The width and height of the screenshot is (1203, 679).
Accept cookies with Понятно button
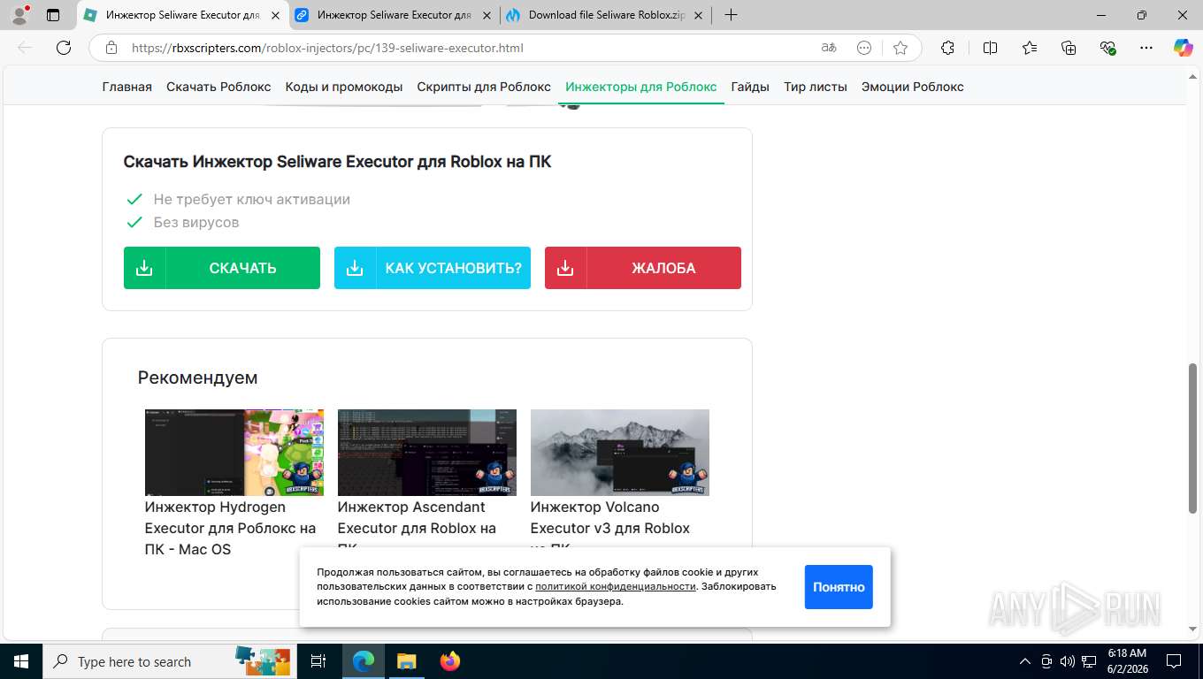click(x=839, y=587)
